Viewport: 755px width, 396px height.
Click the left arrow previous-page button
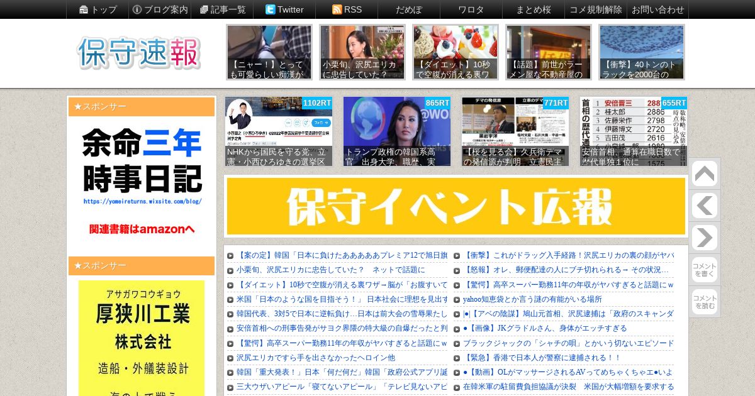pos(704,206)
